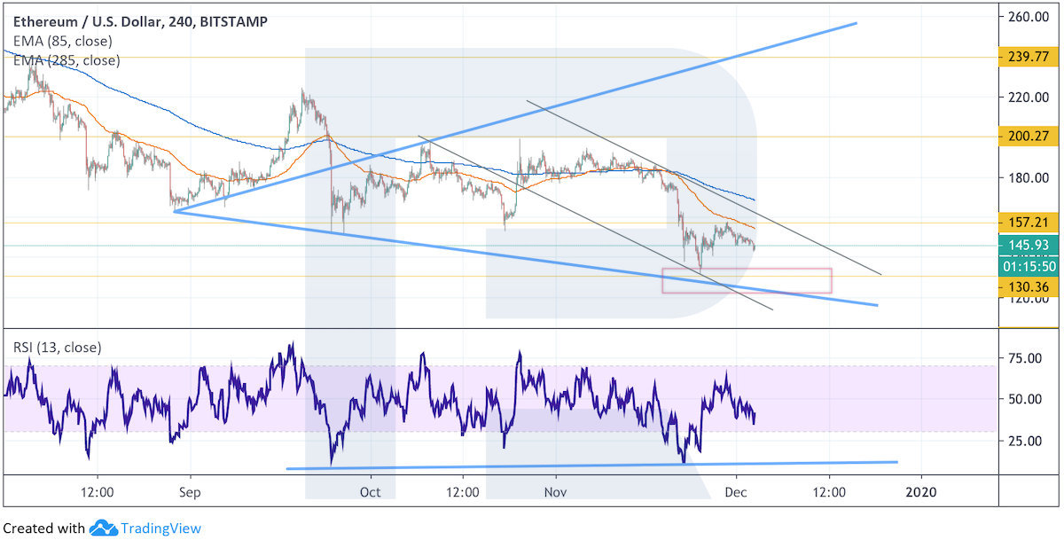The image size is (1064, 548).
Task: Click the 01:15:50 candle countdown timer
Action: (1029, 265)
